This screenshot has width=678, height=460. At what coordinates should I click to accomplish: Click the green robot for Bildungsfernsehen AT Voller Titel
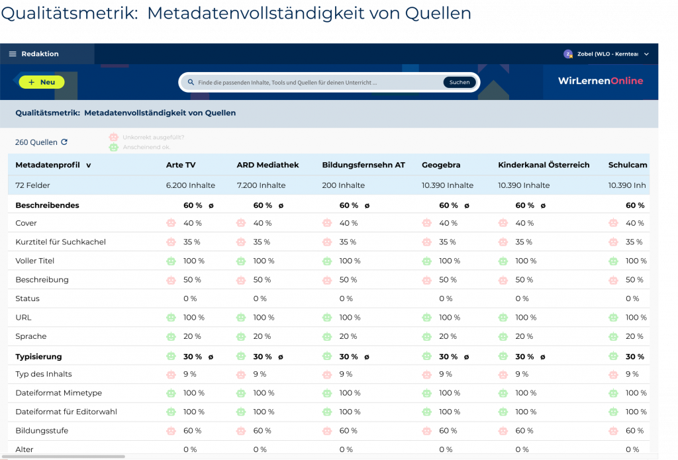point(327,261)
